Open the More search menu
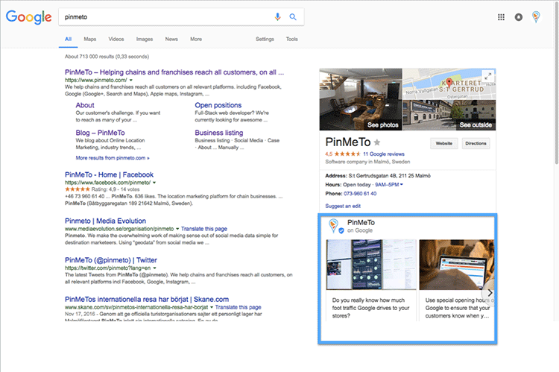 click(x=196, y=39)
